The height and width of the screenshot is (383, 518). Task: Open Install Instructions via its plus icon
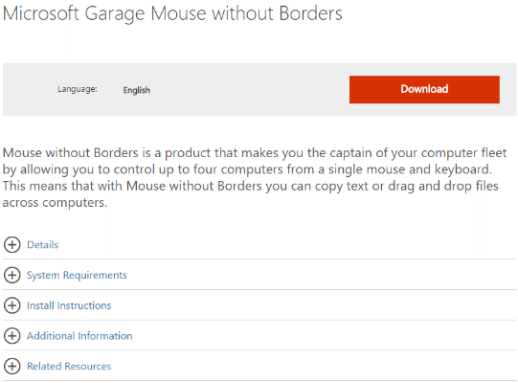[x=12, y=305]
